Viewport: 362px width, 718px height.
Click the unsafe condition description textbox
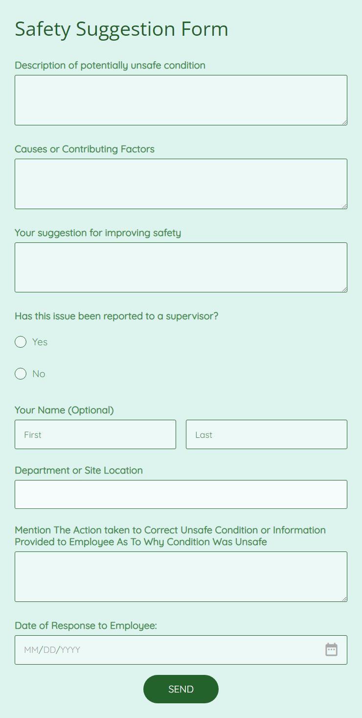(x=181, y=100)
